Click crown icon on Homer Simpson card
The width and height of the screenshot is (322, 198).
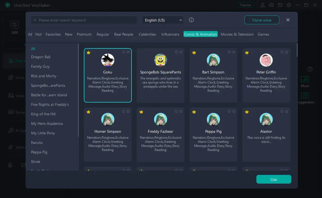(x=88, y=112)
